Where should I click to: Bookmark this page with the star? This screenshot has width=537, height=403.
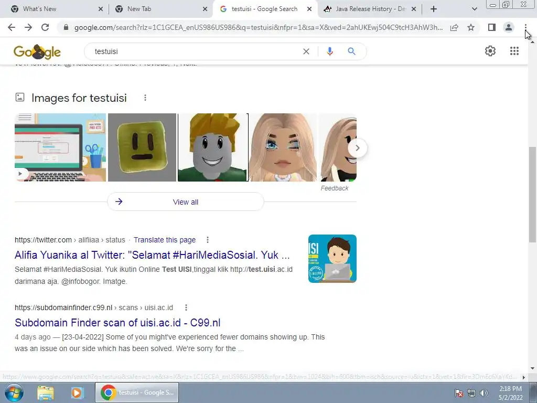(471, 27)
